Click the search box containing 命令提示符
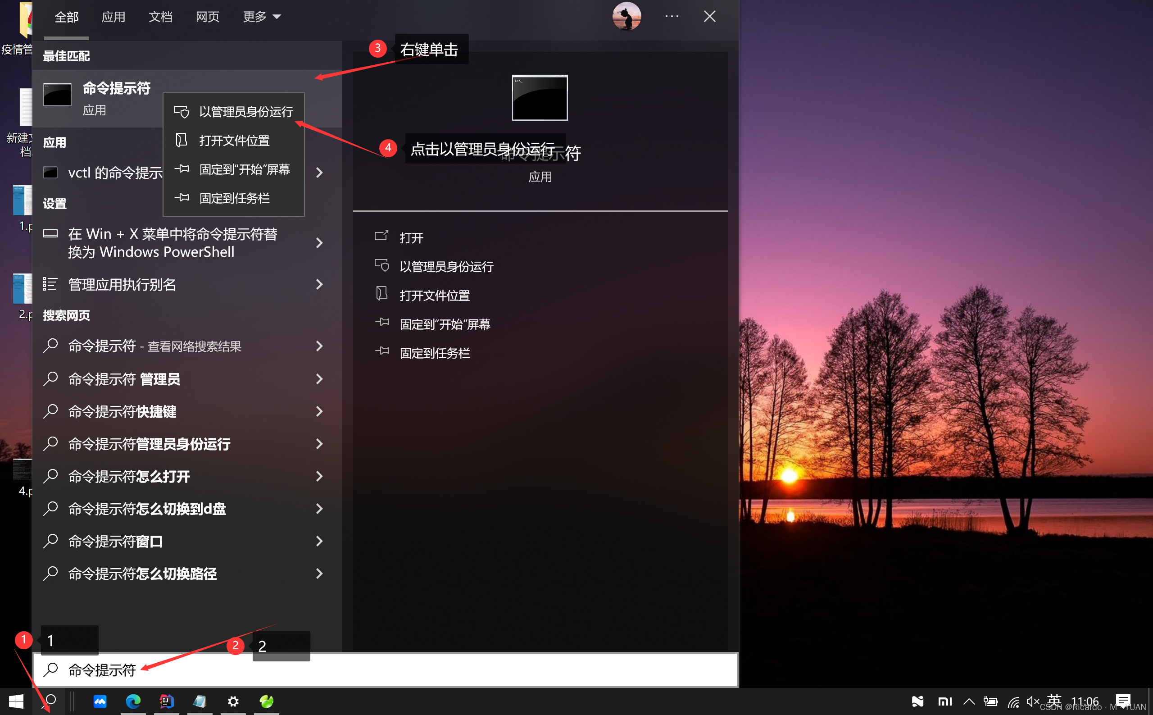The image size is (1153, 715). 385,669
